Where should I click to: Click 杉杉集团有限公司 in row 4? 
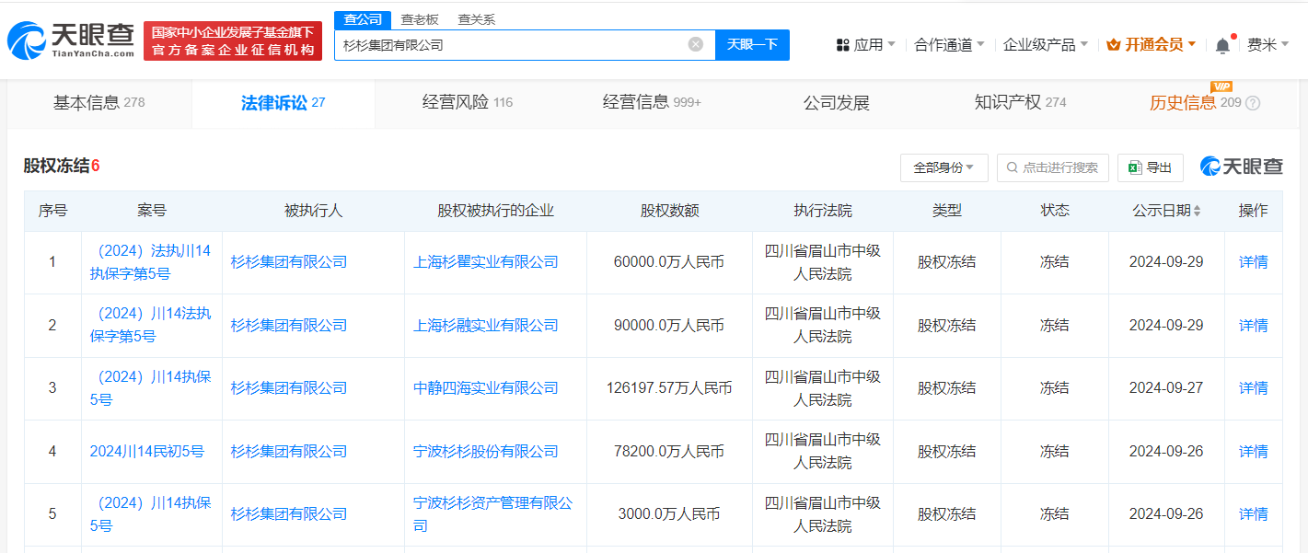pyautogui.click(x=289, y=451)
